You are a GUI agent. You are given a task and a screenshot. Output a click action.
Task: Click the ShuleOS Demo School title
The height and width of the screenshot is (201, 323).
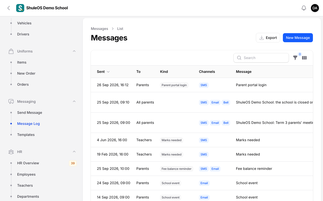tap(47, 8)
